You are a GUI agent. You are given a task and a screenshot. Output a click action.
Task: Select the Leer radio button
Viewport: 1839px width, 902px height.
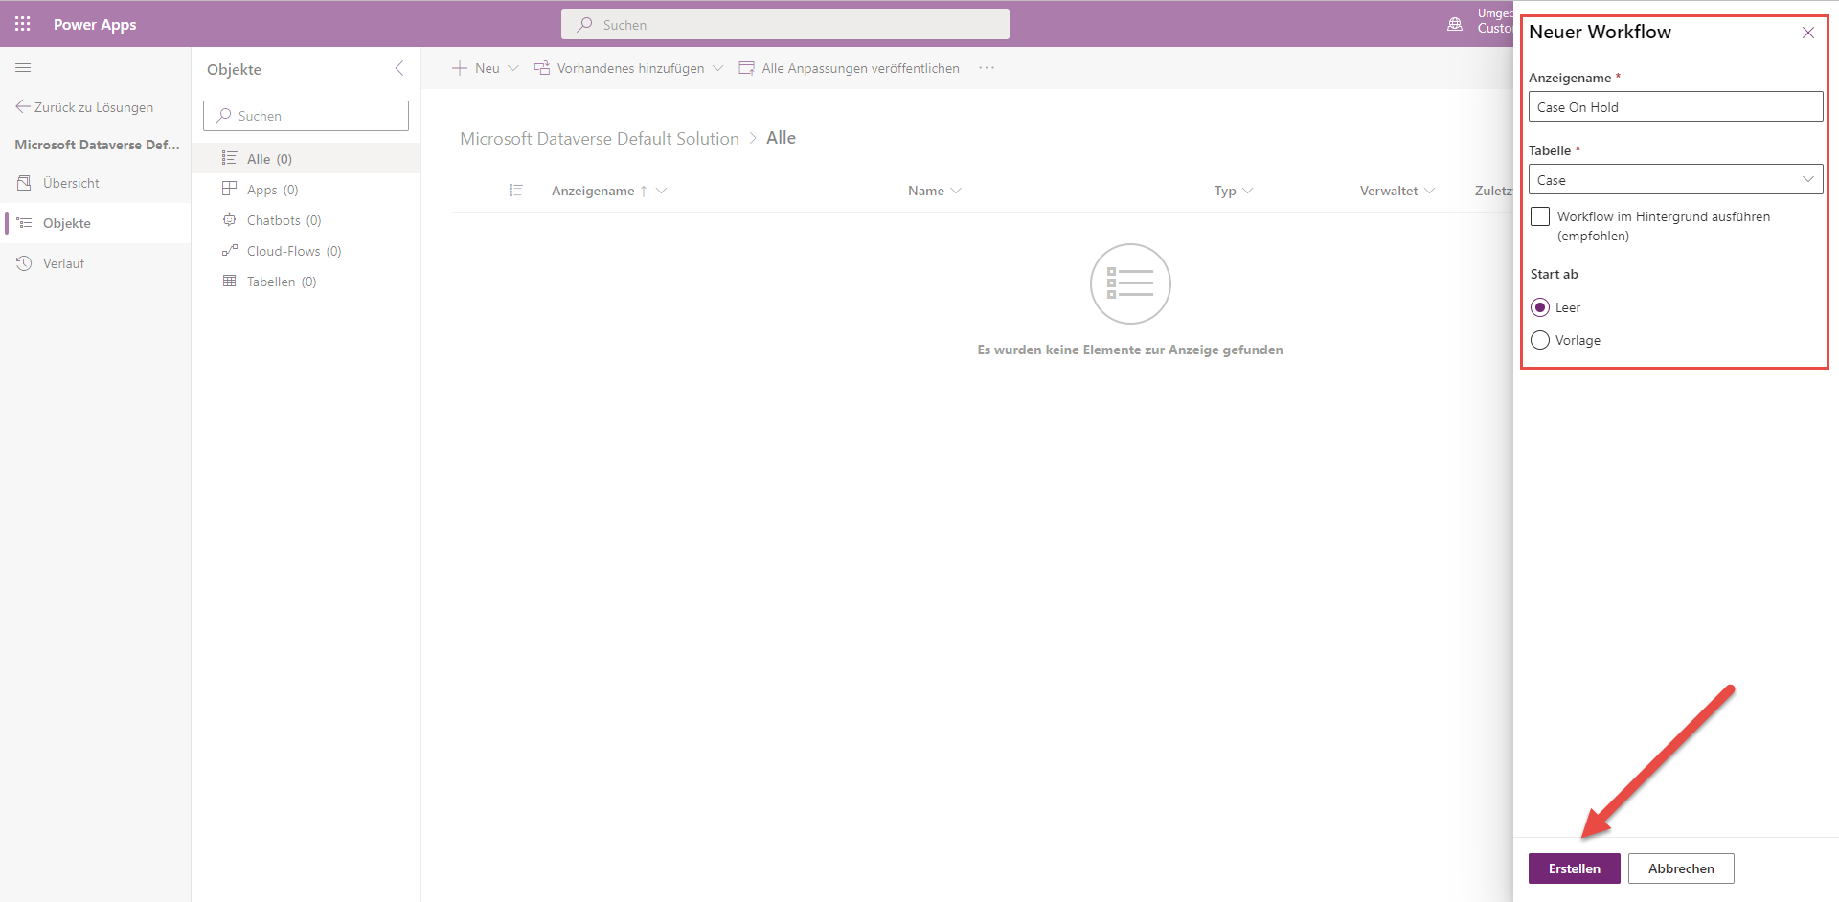pos(1540,307)
